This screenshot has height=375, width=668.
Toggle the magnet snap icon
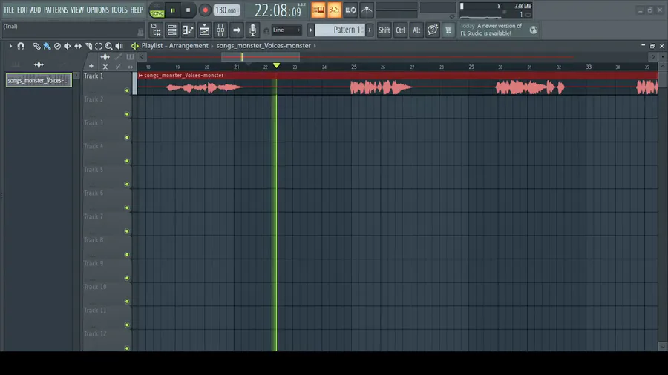click(x=21, y=46)
